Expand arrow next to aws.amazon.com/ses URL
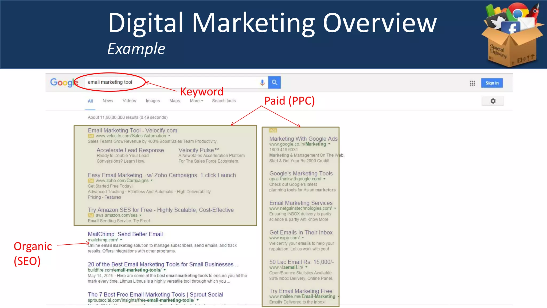This screenshot has height=308, width=547. pyautogui.click(x=140, y=215)
